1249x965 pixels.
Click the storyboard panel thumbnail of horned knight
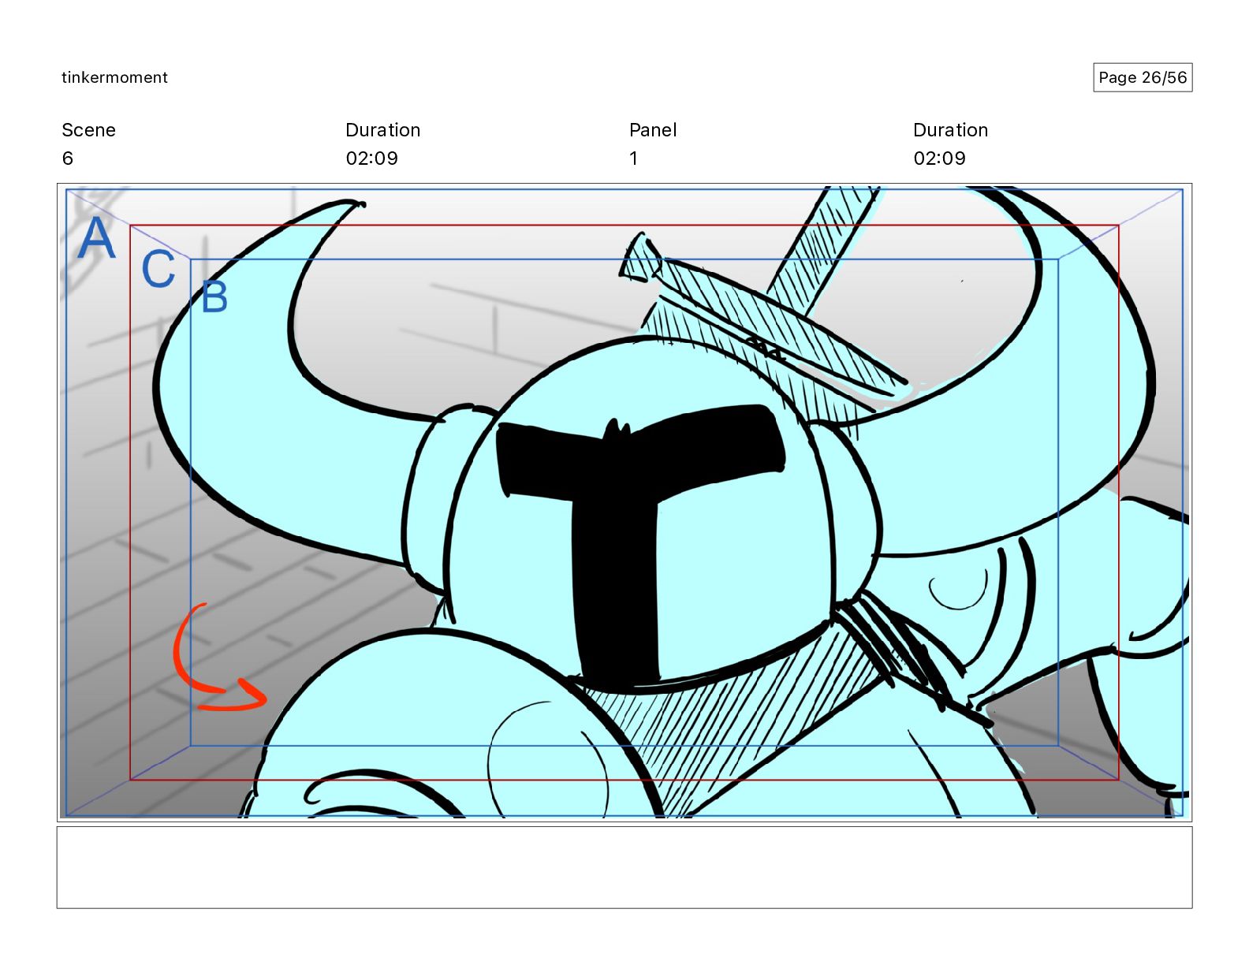[624, 503]
